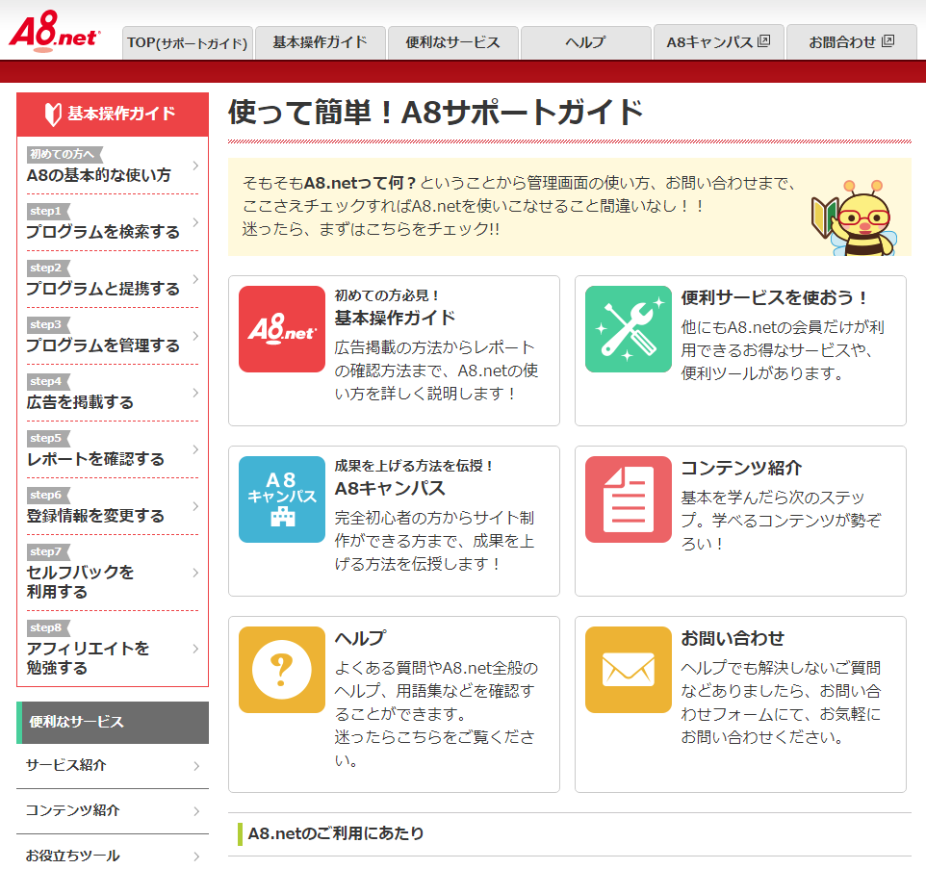Open sidebar link コンテンツ紹介
The width and height of the screenshot is (926, 869).
coord(113,811)
